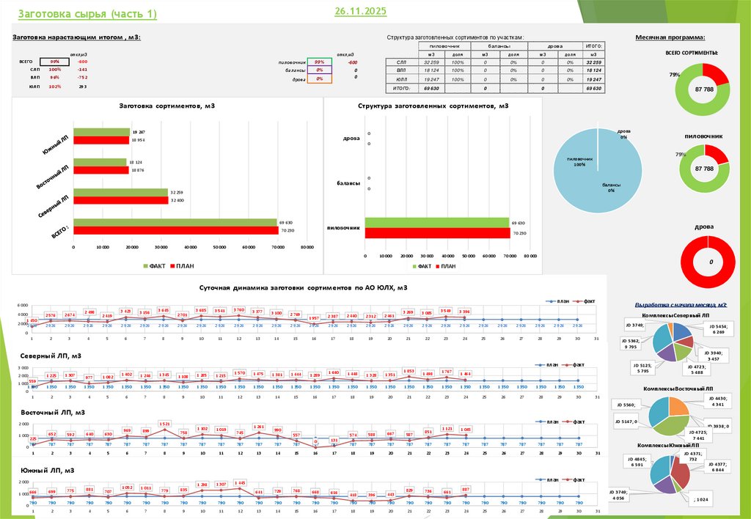Click the ВСЕГО СОРТИМЕНТЫ donut chart 87 788
This screenshot has width=751, height=519.
tap(703, 89)
